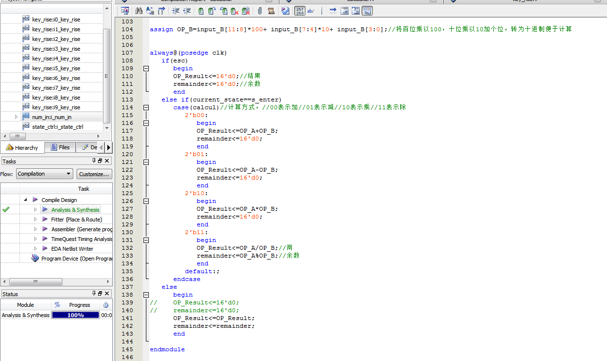Screen dimensions: 607x361
Task: Click the toggle bookmark icon
Action: (201, 11)
